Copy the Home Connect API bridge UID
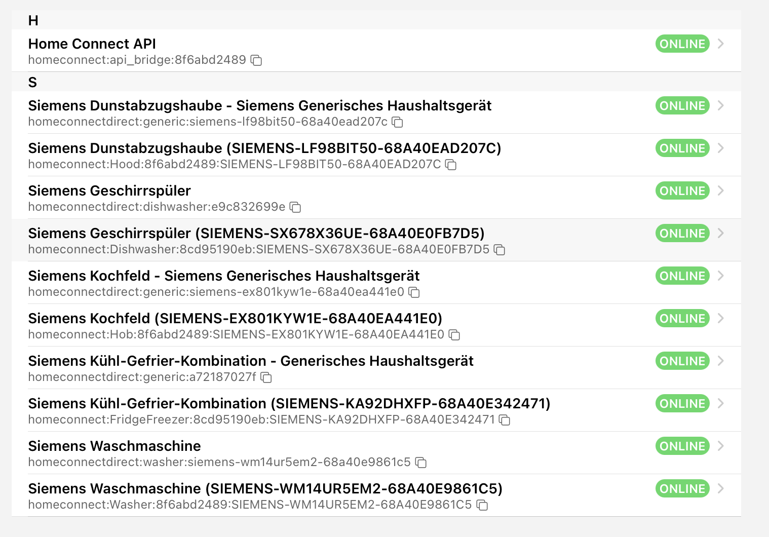 (257, 60)
